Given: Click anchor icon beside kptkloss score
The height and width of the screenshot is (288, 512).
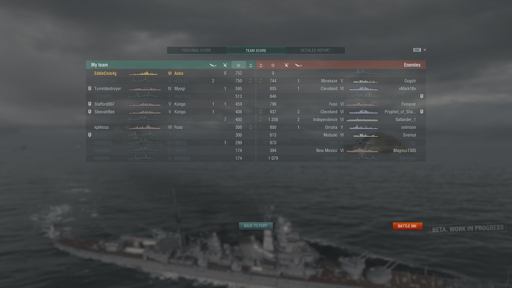Looking at the screenshot, I should click(x=251, y=127).
